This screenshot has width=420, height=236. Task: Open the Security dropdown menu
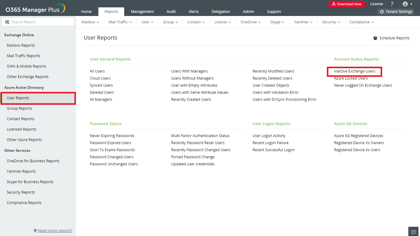pos(331,22)
